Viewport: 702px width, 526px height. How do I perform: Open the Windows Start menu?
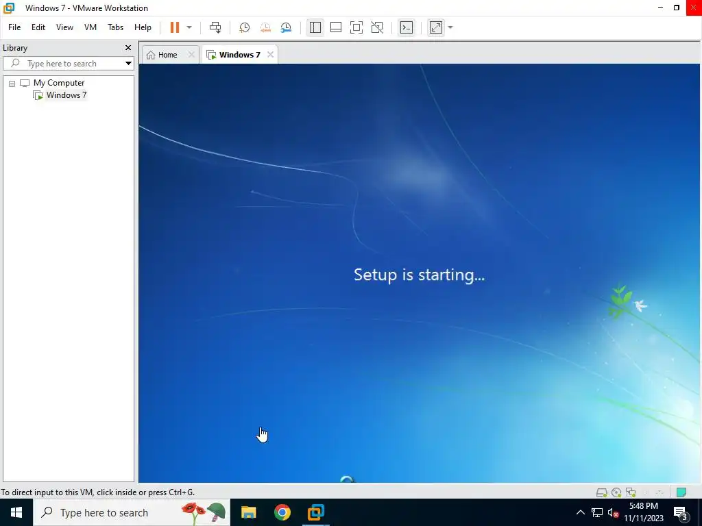pos(16,512)
